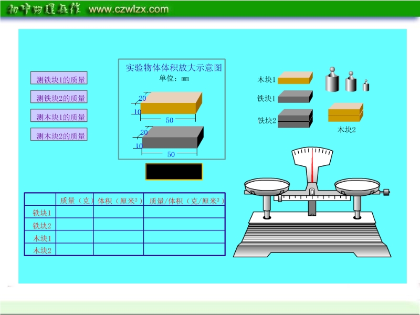Pick the medium balance weight
Screen dimensions: 420x315
[x=351, y=81]
